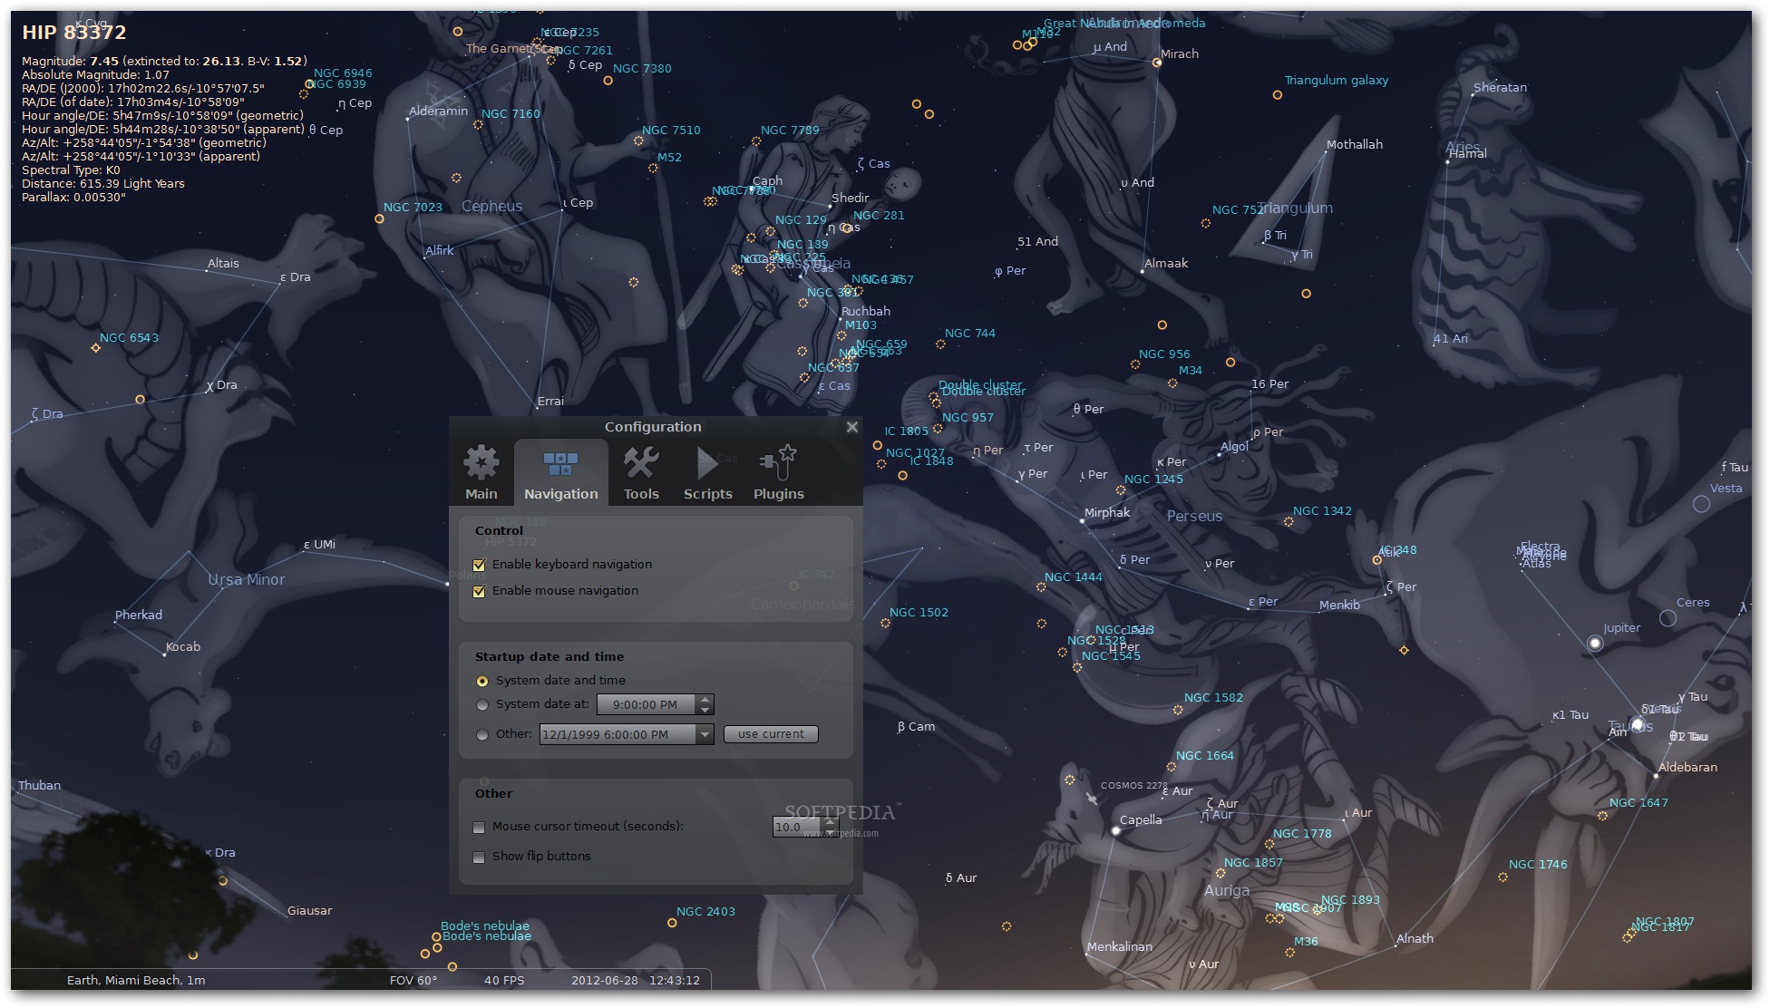Enable Mouse cursor timeout checkbox

(479, 827)
